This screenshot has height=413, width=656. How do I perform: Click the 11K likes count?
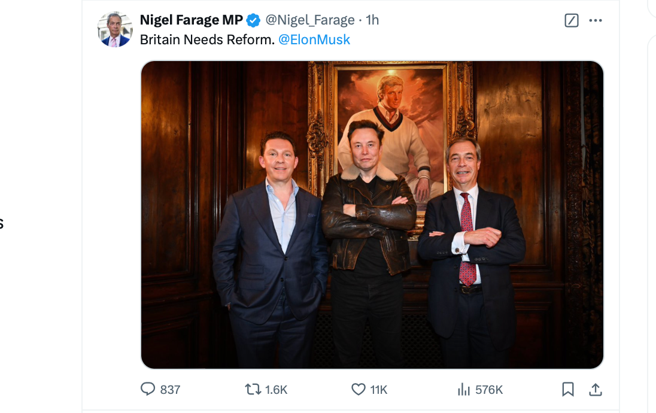coord(379,390)
